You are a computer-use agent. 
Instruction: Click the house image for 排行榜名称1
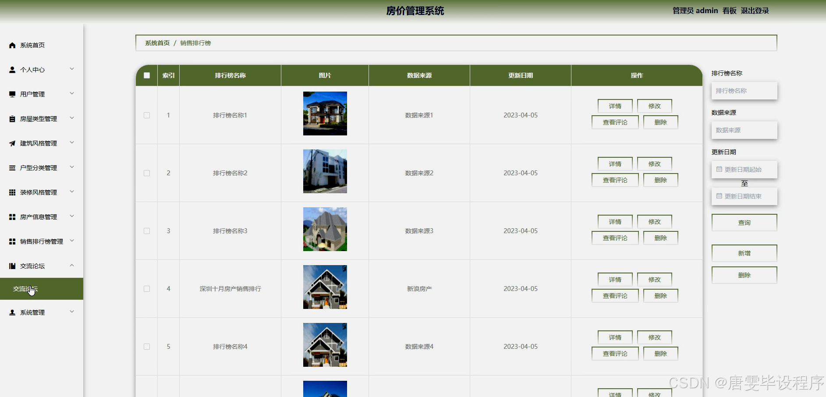coord(325,113)
